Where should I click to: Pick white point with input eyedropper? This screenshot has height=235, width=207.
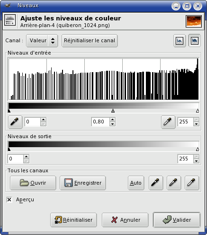click(168, 122)
